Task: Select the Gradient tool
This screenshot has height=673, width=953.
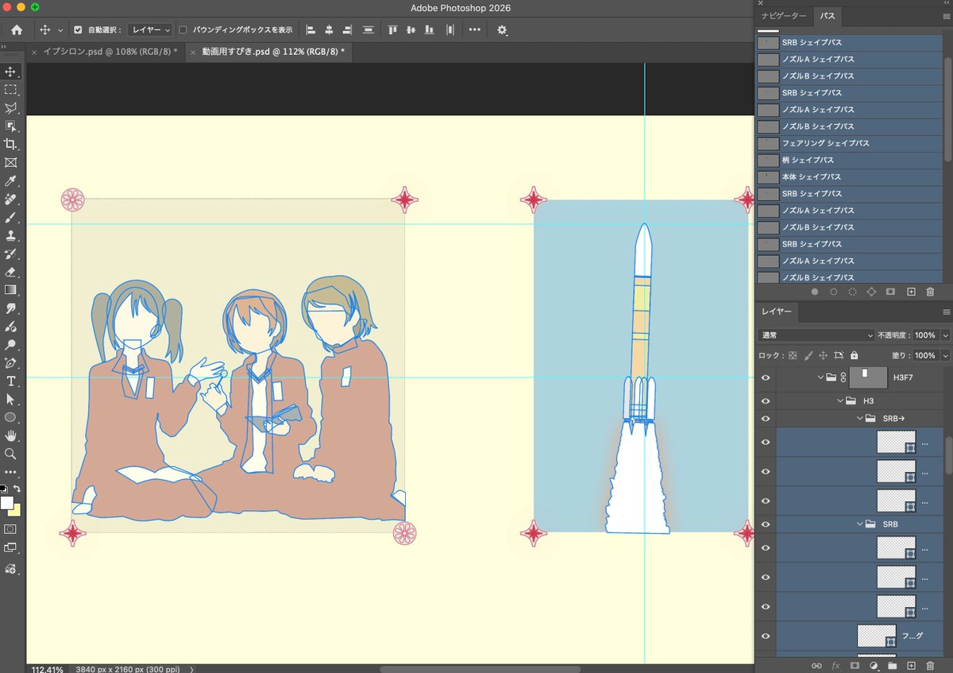Action: pyautogui.click(x=10, y=290)
